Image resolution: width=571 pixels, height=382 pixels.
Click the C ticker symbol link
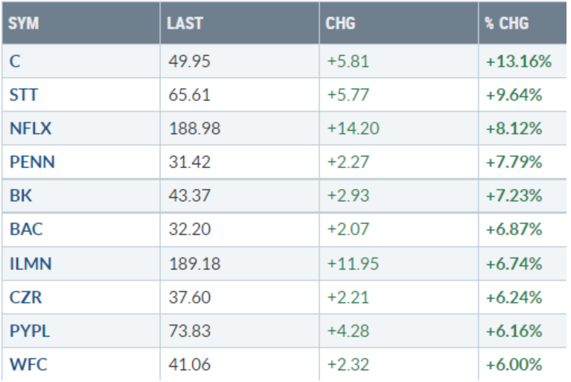[x=15, y=62]
